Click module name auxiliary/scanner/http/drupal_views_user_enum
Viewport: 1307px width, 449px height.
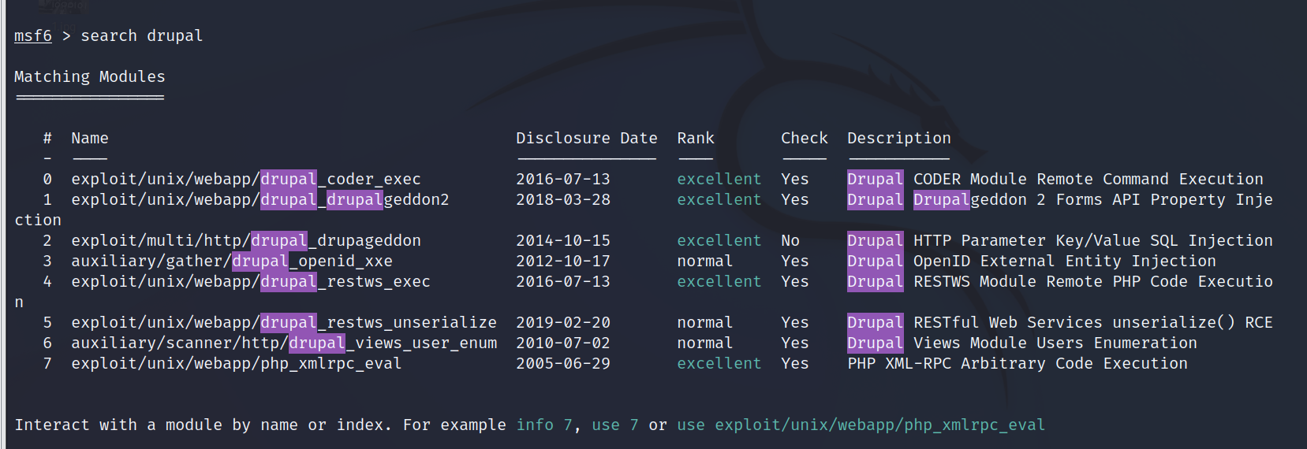[x=284, y=343]
